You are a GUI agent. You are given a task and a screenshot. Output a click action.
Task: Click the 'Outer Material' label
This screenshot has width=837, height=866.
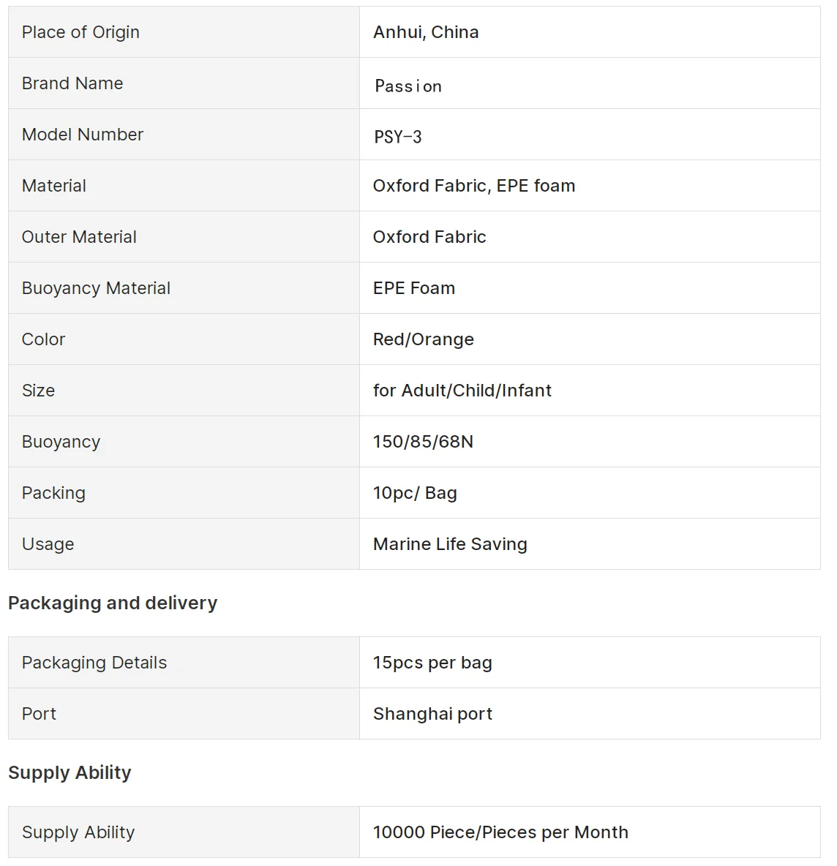79,237
